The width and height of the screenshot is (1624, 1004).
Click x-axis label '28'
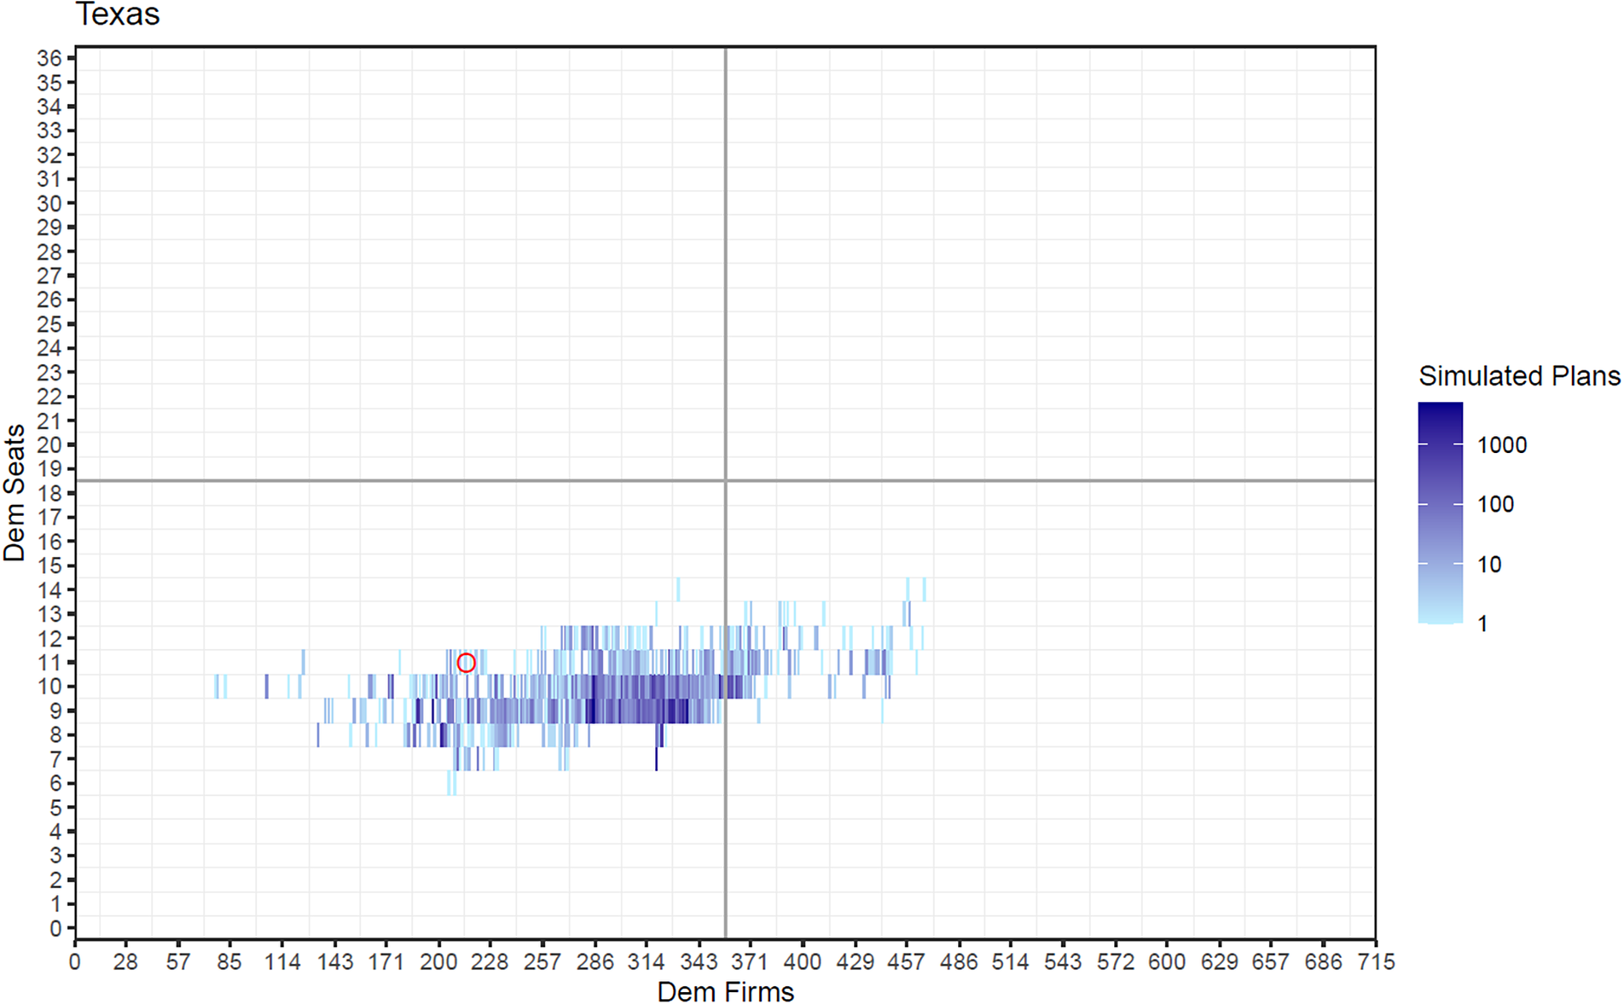click(125, 962)
